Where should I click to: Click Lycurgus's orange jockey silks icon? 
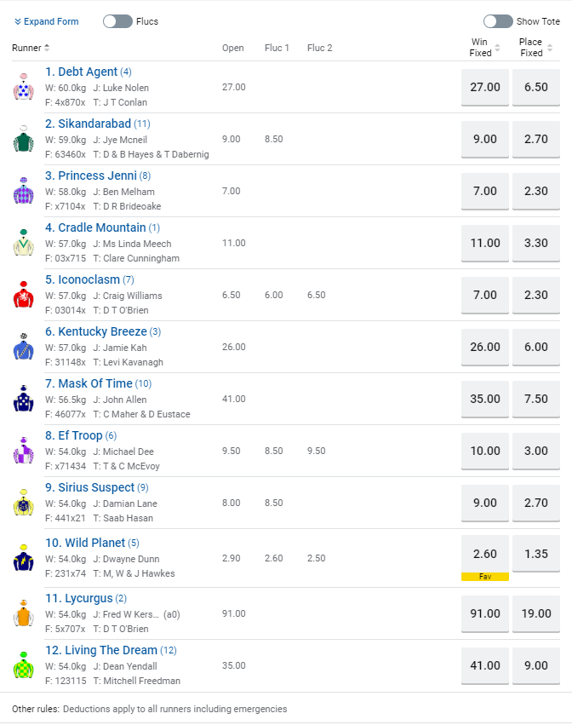pos(23,613)
